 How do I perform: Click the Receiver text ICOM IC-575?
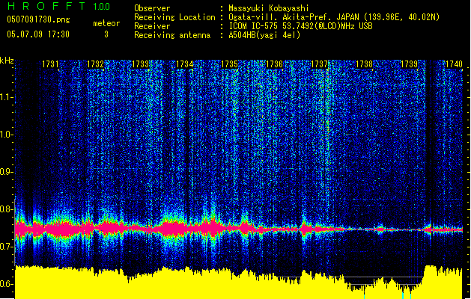click(300, 26)
